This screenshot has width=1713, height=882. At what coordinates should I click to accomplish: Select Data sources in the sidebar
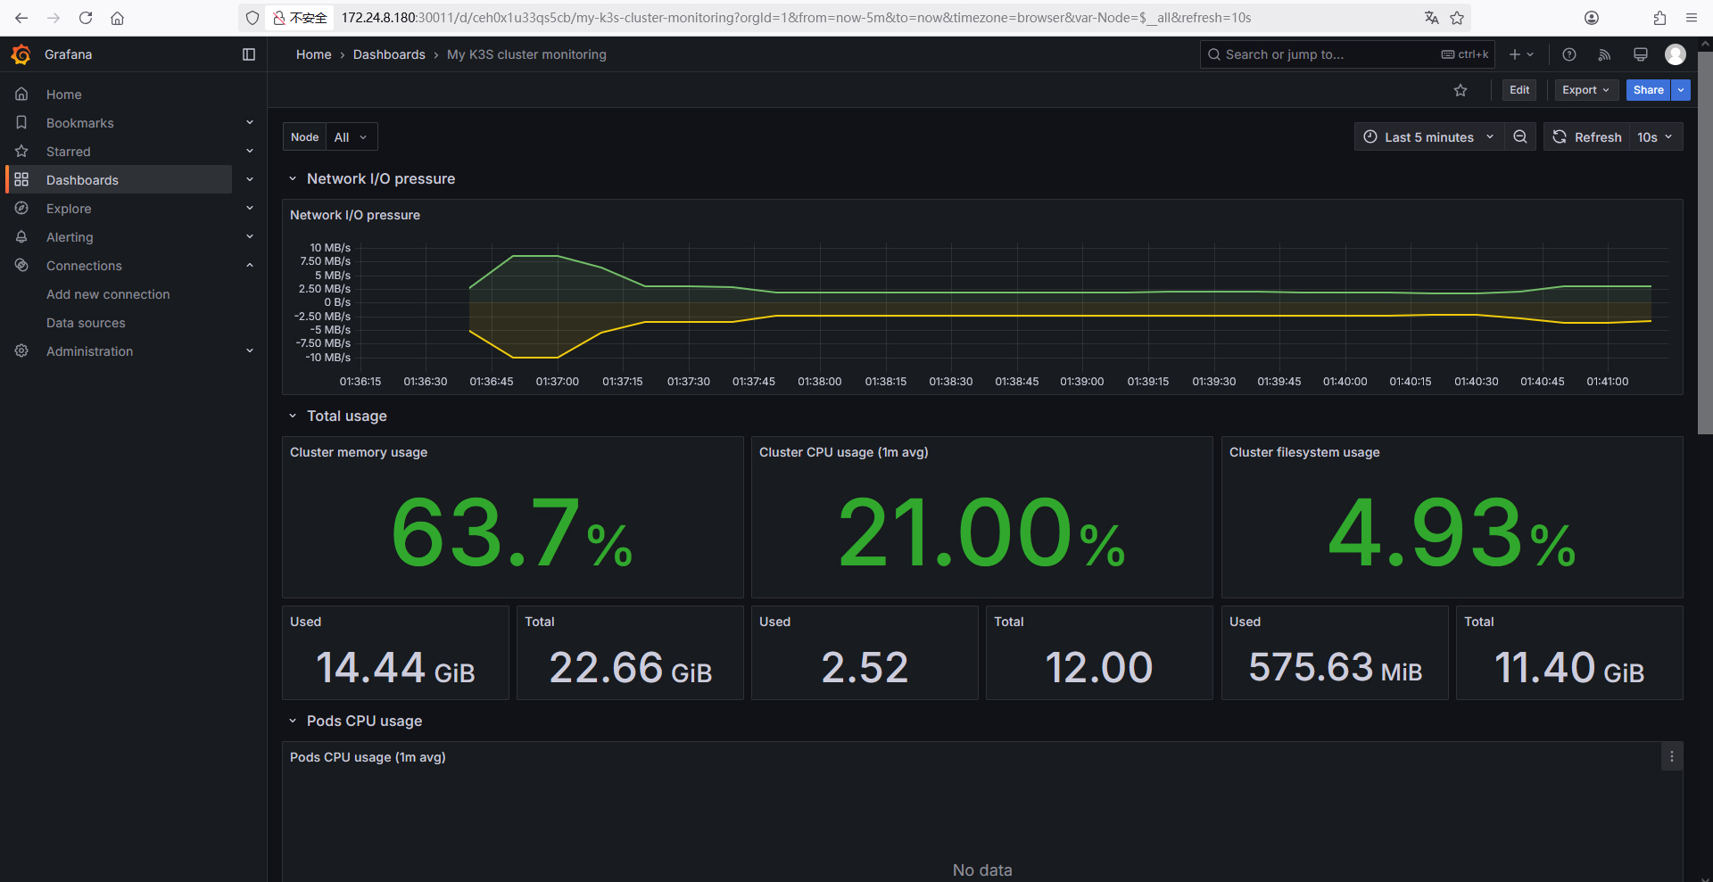[x=86, y=323]
